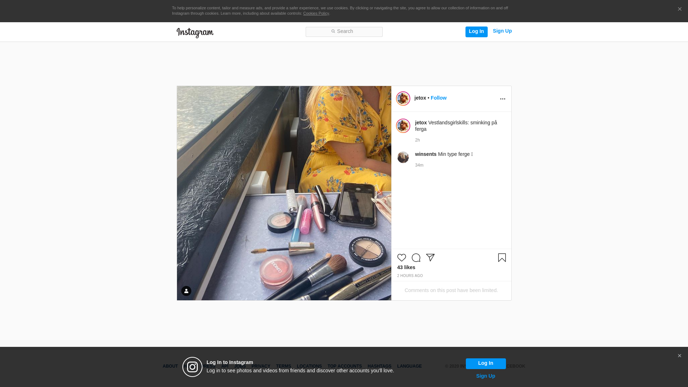Screen dimensions: 688x387
Task: Click the blue Log In button in header
Action: click(x=476, y=32)
